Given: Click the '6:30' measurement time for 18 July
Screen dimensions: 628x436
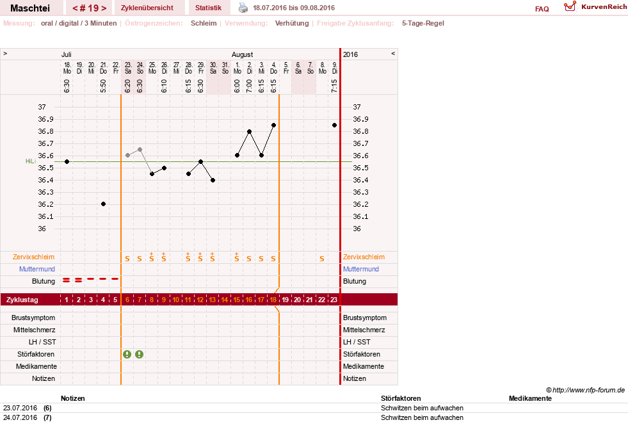Looking at the screenshot, I should 67,86.
